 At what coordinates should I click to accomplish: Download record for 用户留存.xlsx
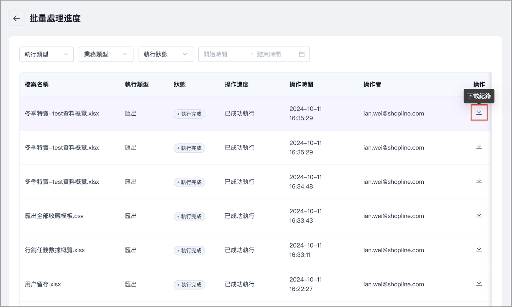click(x=479, y=283)
